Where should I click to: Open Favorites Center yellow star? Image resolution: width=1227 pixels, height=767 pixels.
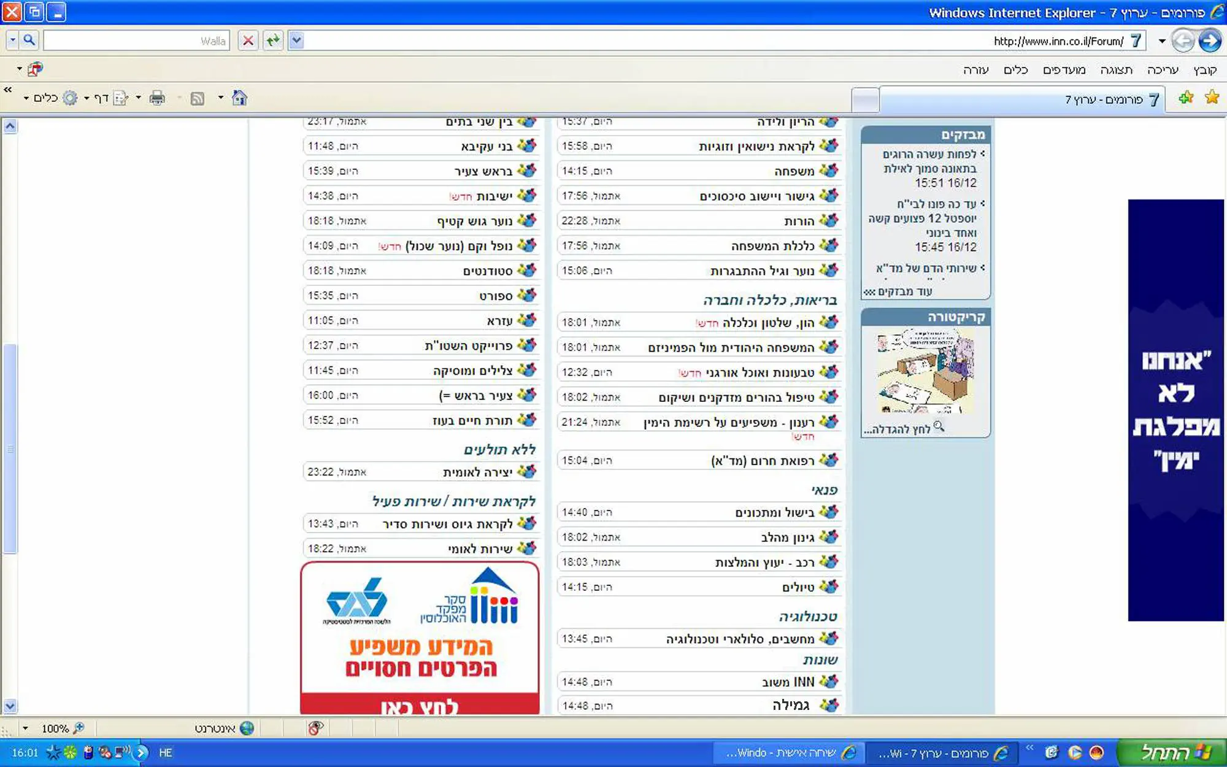tap(1211, 98)
